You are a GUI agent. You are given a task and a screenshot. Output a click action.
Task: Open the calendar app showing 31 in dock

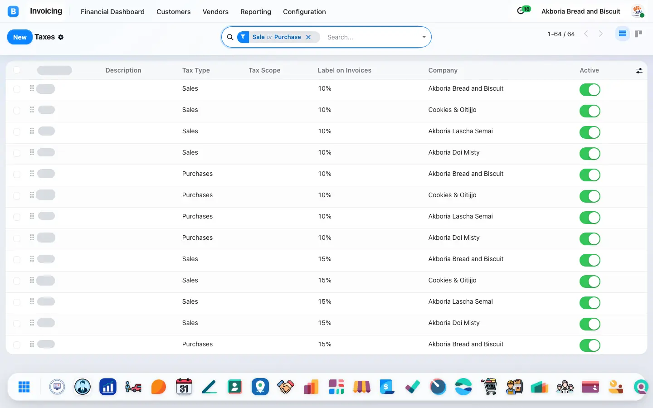[x=184, y=387]
